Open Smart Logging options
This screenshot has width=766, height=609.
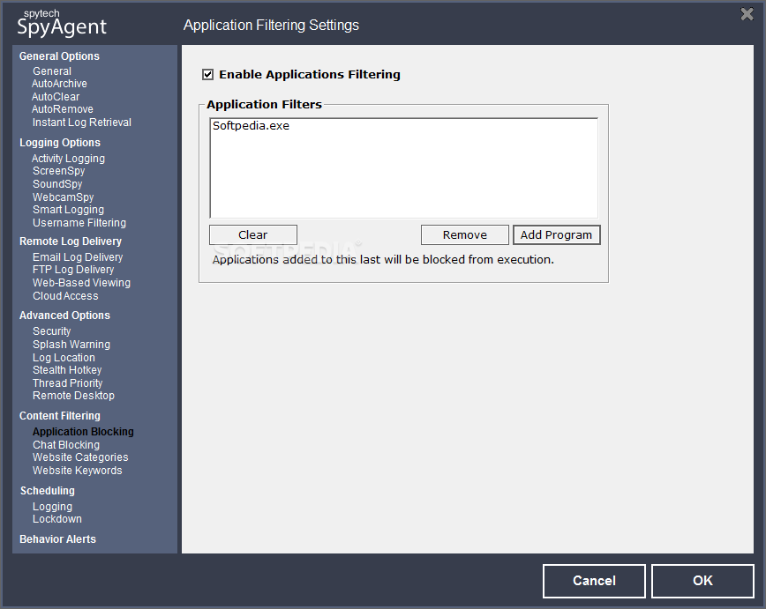click(x=69, y=210)
